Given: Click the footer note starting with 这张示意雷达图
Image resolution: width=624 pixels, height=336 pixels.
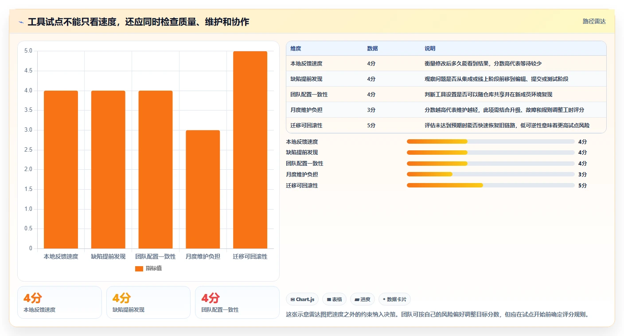Looking at the screenshot, I should tap(437, 315).
